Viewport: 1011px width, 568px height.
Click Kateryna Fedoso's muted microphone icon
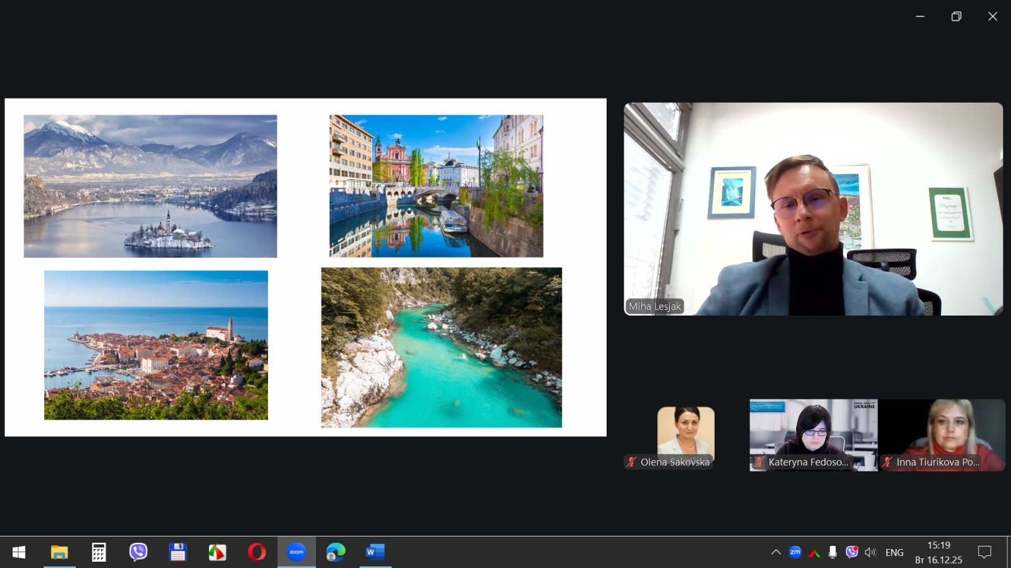point(759,462)
